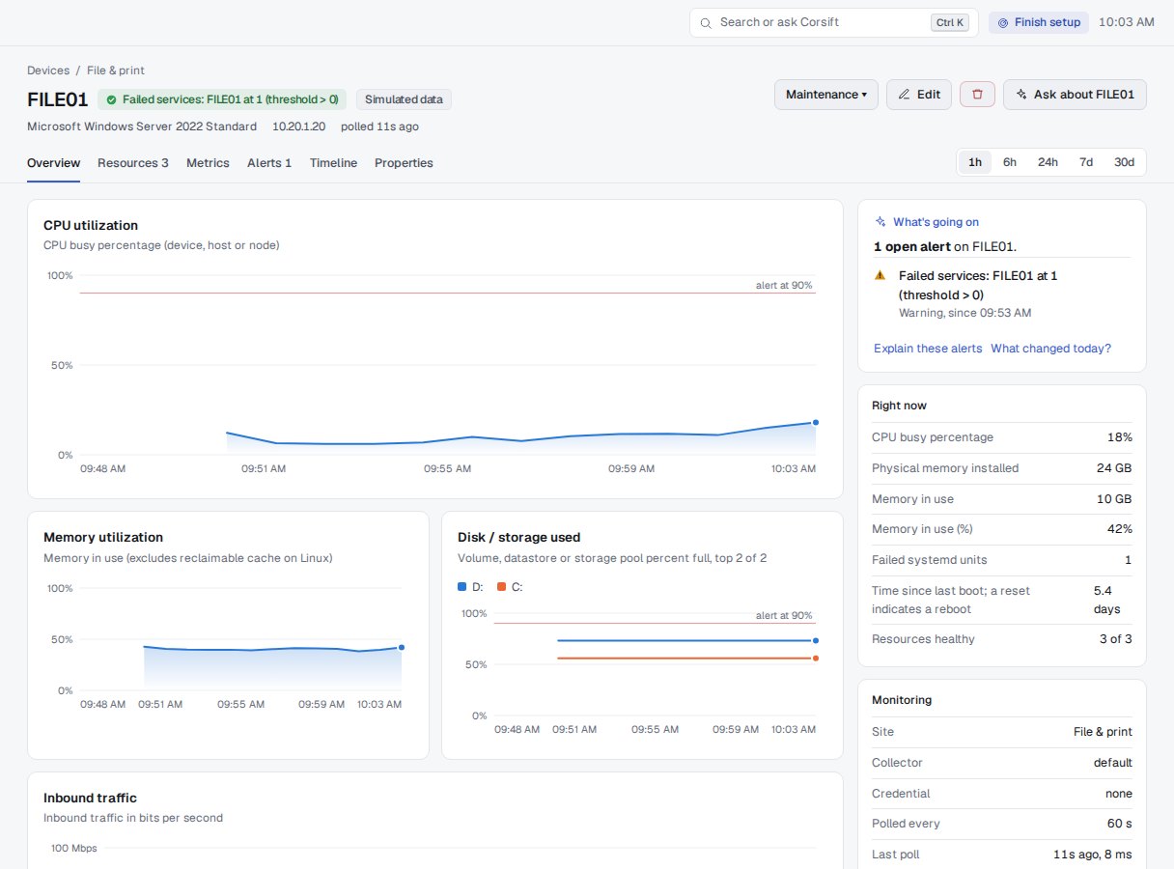Click the search magnifier icon
The width and height of the screenshot is (1174, 869).
(x=706, y=22)
